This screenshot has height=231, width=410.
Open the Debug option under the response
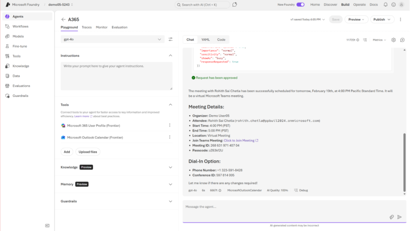(301, 190)
